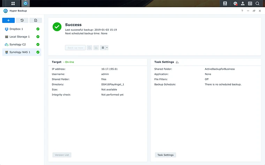Viewport: 265px width, 165px height.
Task: Select the Local Storage 1 backup task
Action: [x=19, y=36]
